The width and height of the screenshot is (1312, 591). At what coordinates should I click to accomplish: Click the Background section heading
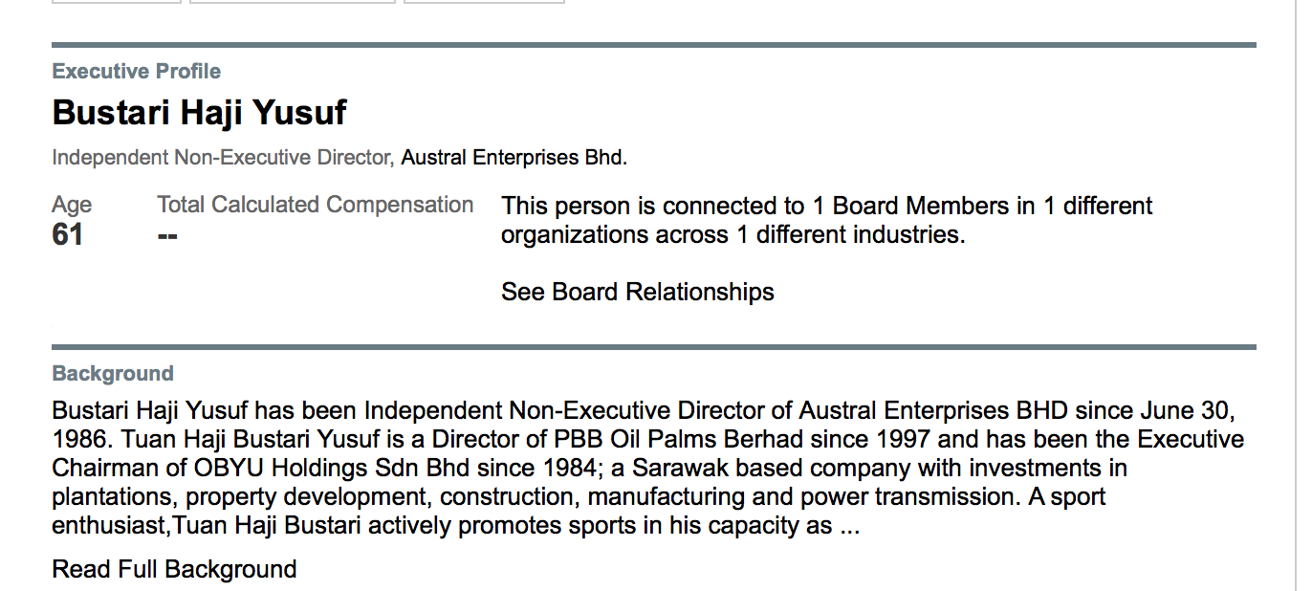[113, 374]
